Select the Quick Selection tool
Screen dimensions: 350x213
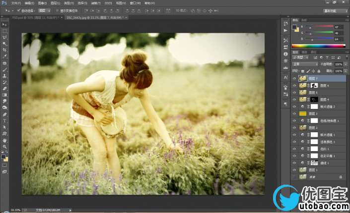[x=4, y=44]
